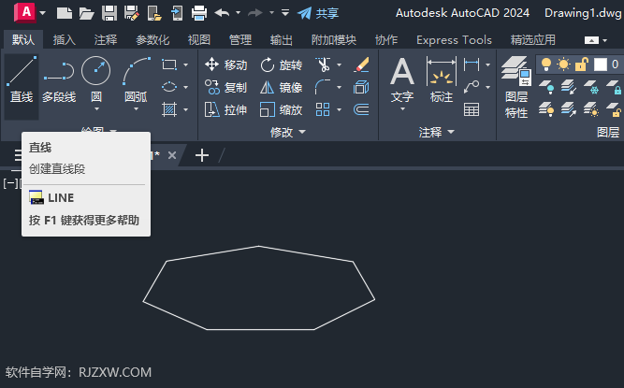Toggle ribbon minimize state button
This screenshot has width=624, height=388.
[x=591, y=40]
